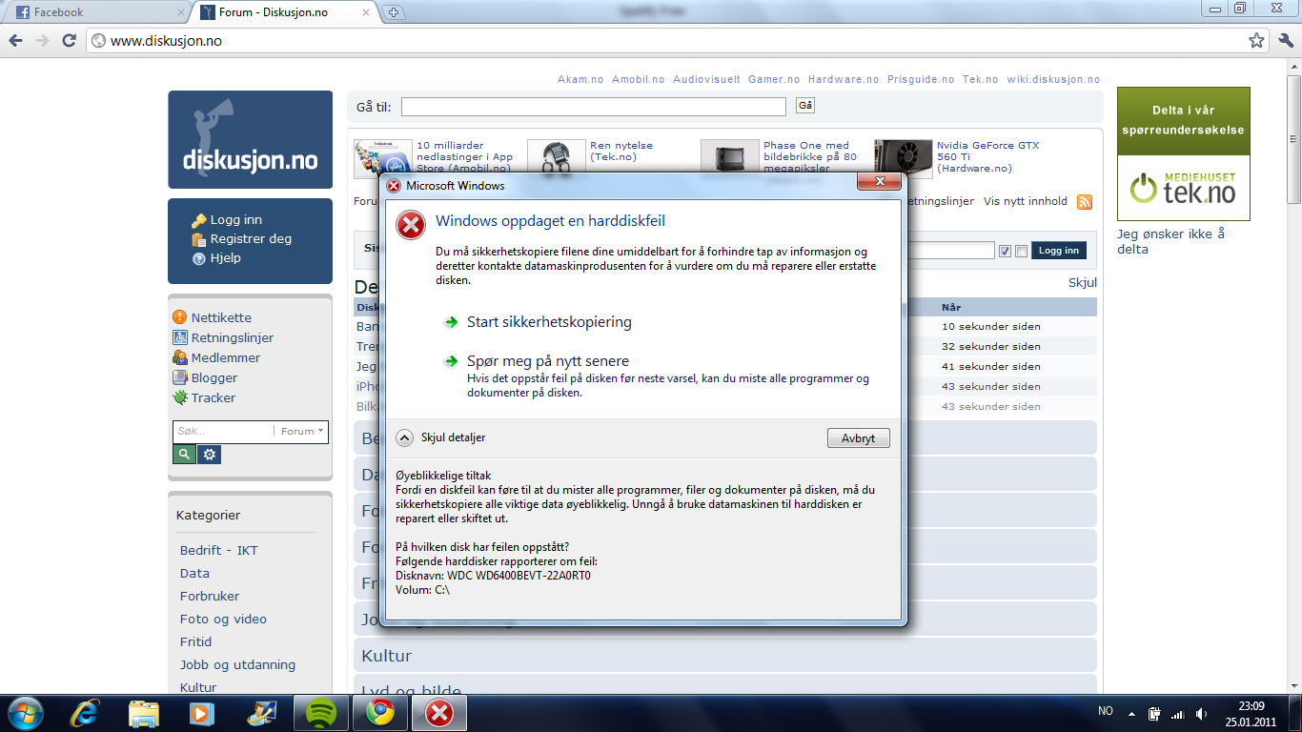The width and height of the screenshot is (1302, 732).
Task: Launch Internet Explorer from taskbar
Action: pos(87,713)
